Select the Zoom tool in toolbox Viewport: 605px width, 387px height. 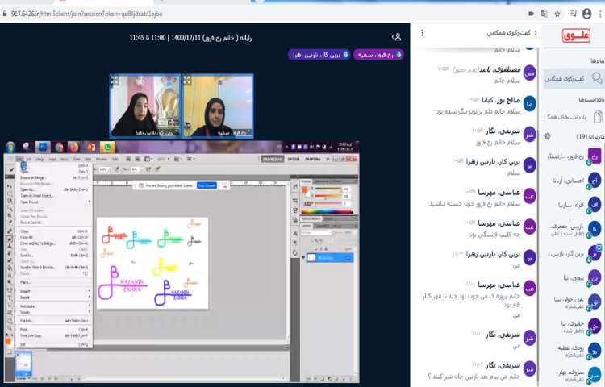[9, 327]
